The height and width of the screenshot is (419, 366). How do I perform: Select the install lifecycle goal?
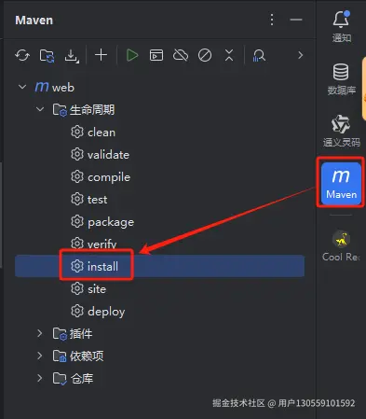[x=159, y=266]
